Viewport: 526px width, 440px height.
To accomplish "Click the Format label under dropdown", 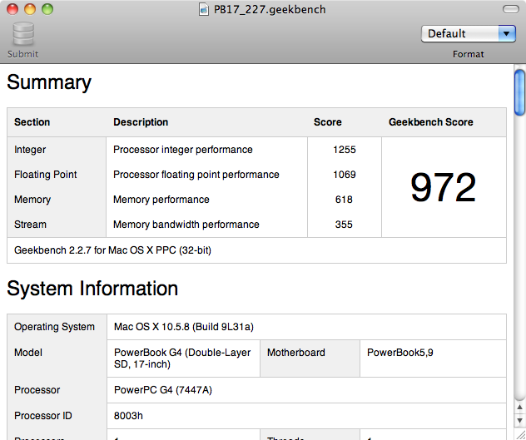I will tap(468, 54).
